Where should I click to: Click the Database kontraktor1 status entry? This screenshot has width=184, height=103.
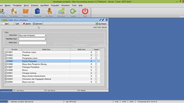[x=22, y=102]
